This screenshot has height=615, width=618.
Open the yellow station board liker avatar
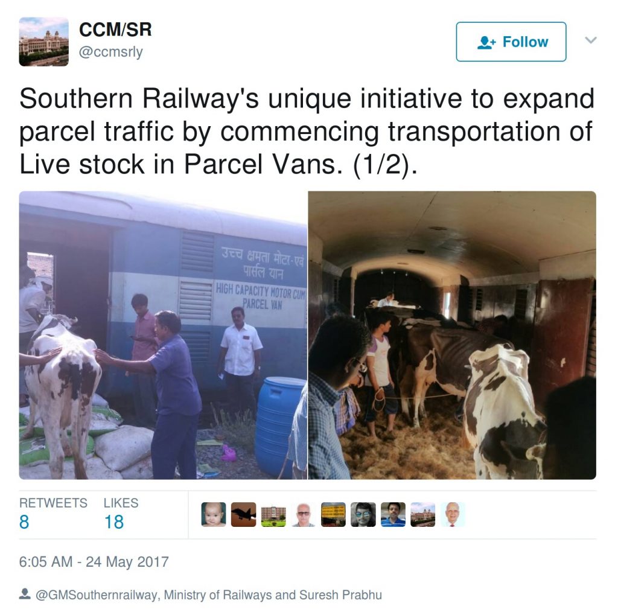pos(333,514)
